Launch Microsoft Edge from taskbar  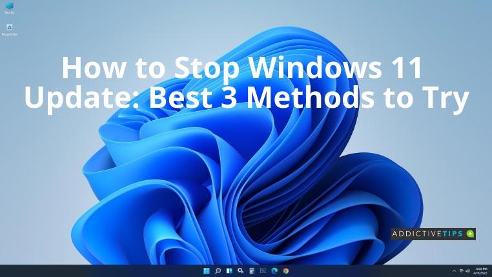coord(274,271)
